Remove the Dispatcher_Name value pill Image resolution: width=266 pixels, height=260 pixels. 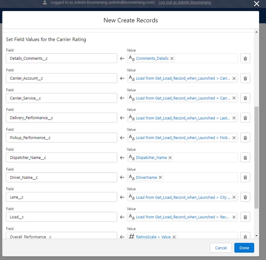(170, 158)
